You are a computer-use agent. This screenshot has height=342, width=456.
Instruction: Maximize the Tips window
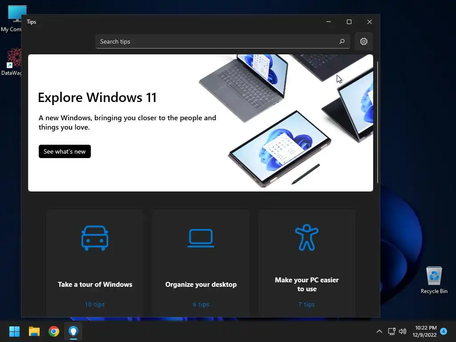click(x=349, y=22)
